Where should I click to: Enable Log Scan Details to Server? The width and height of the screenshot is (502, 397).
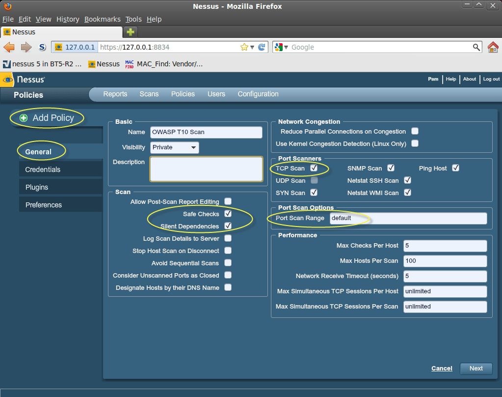click(x=228, y=238)
